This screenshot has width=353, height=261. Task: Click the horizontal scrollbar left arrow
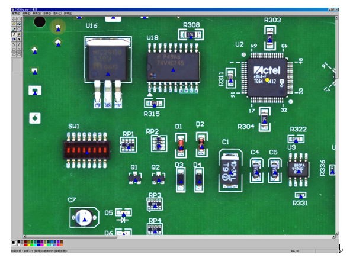coord(24,237)
